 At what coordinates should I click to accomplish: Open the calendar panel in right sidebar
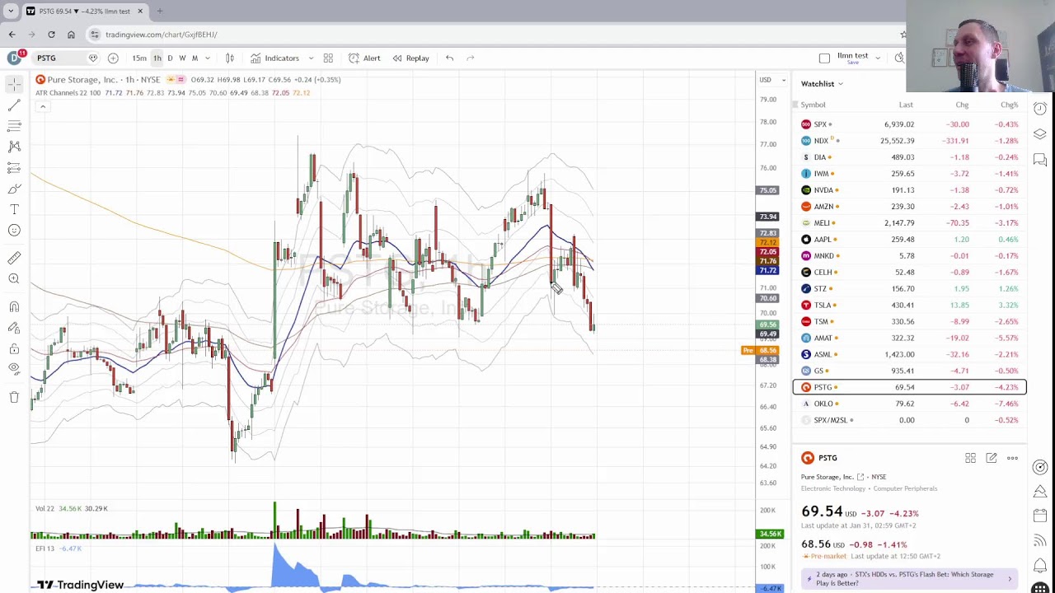point(1040,516)
